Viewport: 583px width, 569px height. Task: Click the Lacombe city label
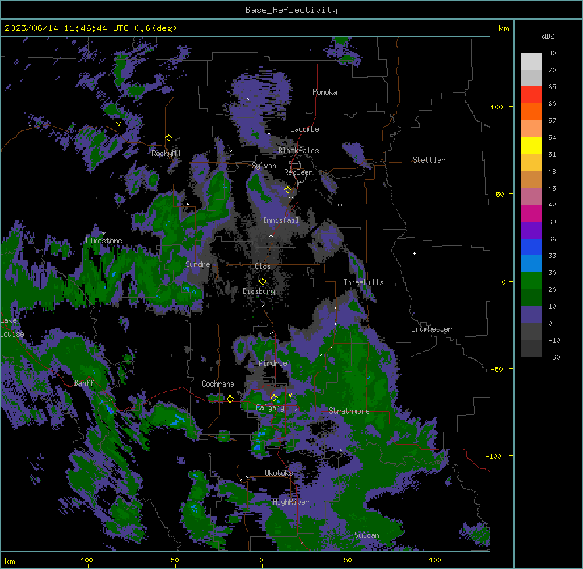click(304, 129)
